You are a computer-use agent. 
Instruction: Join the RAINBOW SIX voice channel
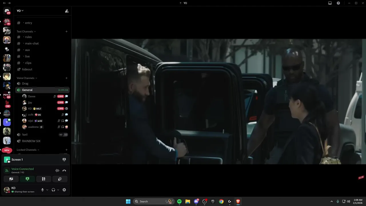coord(42,141)
